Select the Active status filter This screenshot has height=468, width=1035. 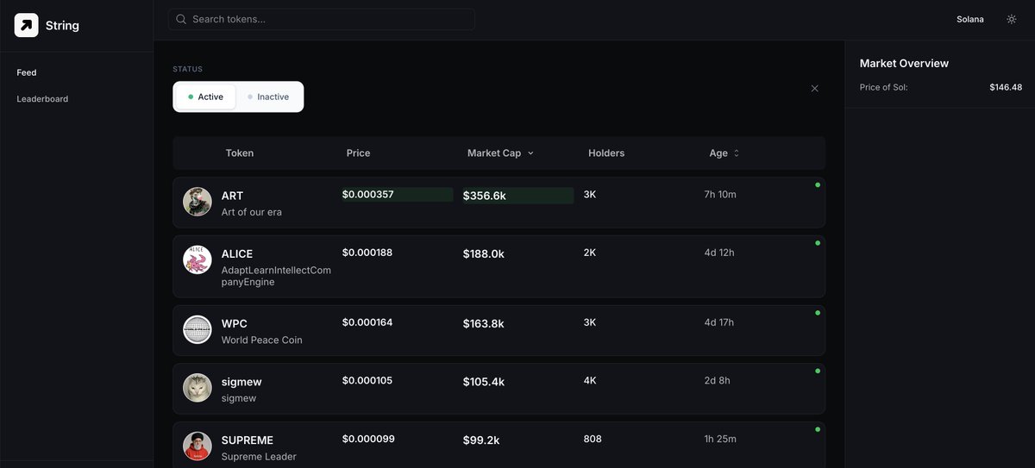206,97
